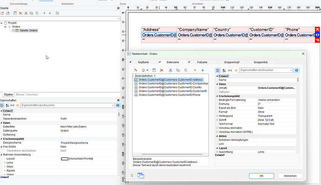Image resolution: width=321 pixels, height=185 pixels.
Task: Toggle the Kopfzeile tab checkmark
Action: pyautogui.click(x=131, y=62)
